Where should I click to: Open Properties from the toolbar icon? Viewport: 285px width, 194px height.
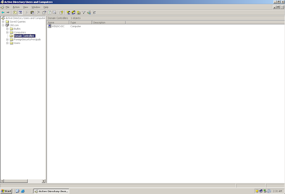point(44,12)
